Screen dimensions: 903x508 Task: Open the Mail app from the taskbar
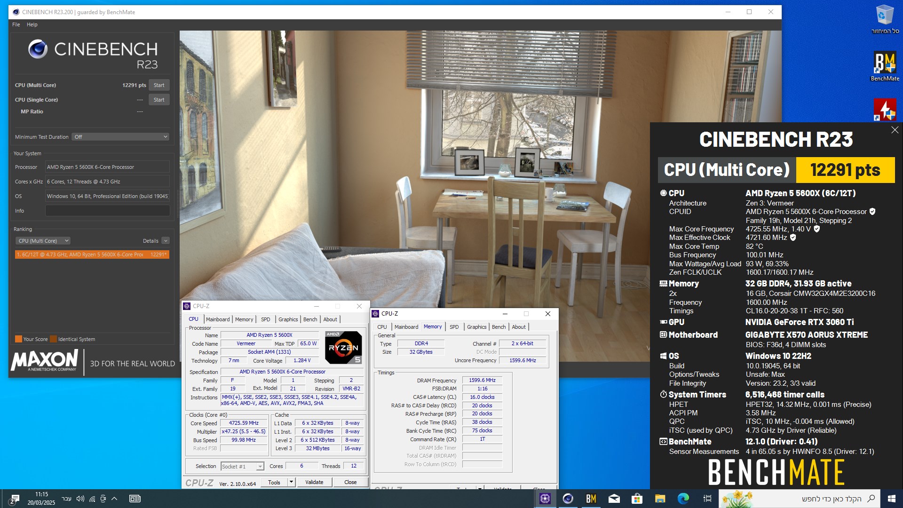pos(614,499)
